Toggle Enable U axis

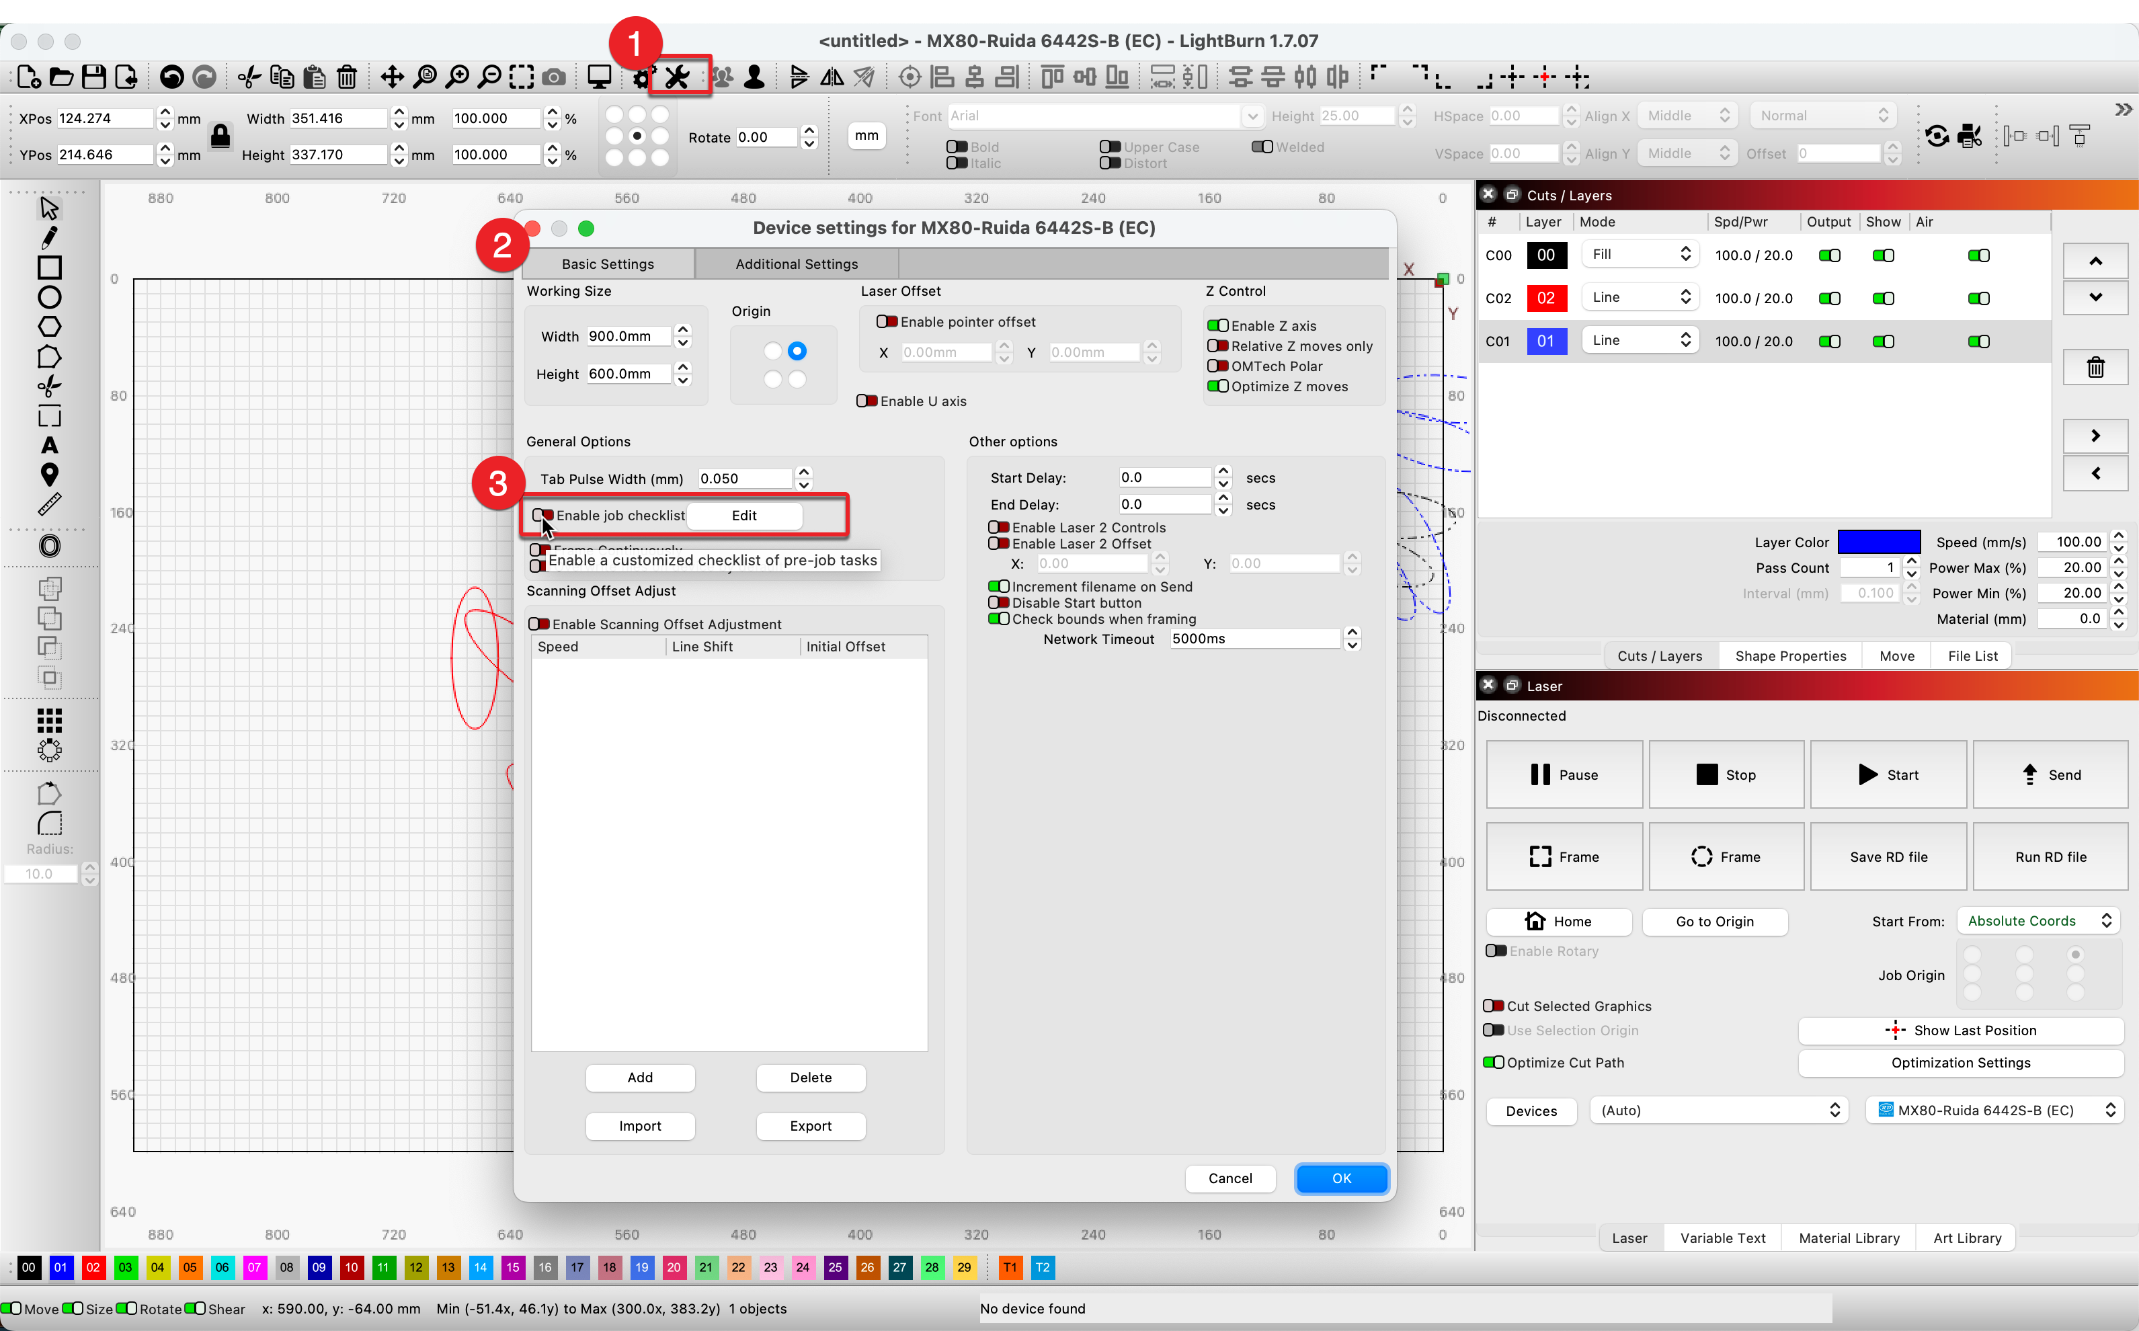[867, 401]
